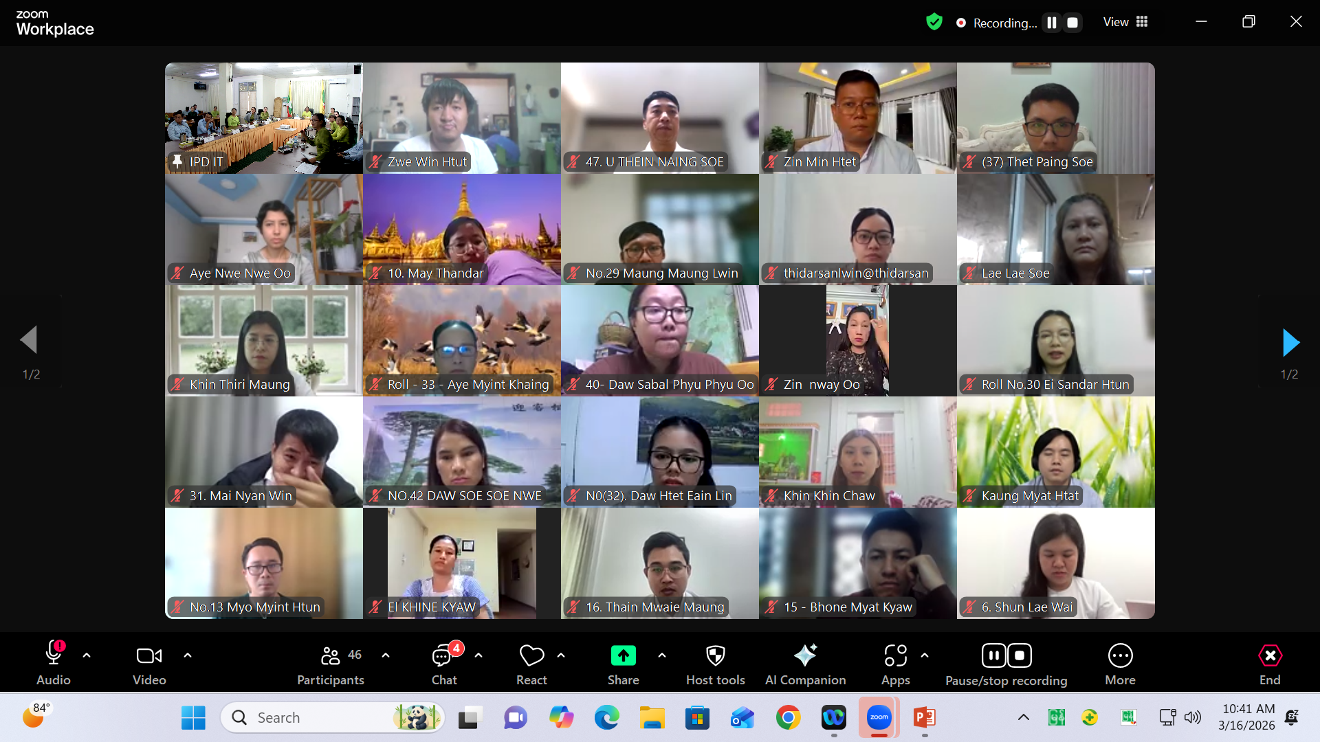Expand audio settings arrow next to Audio

87,655
